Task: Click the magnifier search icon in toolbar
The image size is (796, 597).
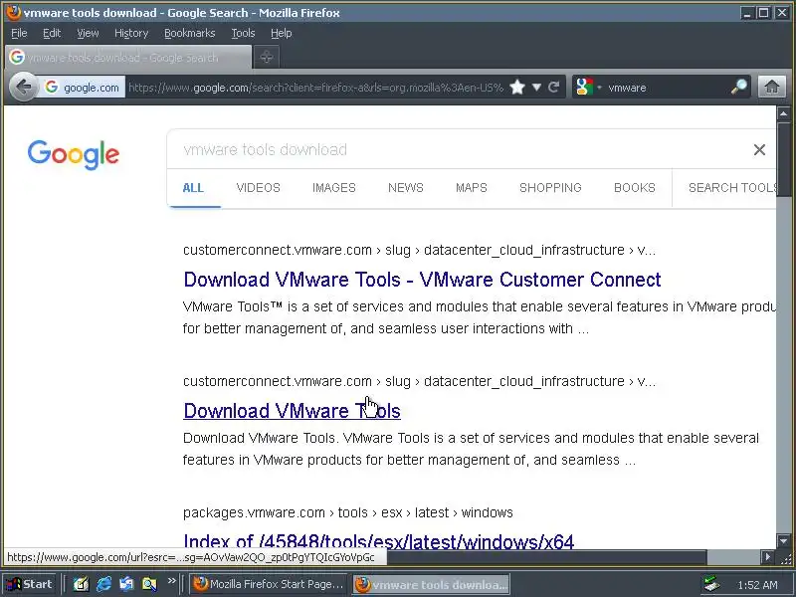Action: pos(738,88)
